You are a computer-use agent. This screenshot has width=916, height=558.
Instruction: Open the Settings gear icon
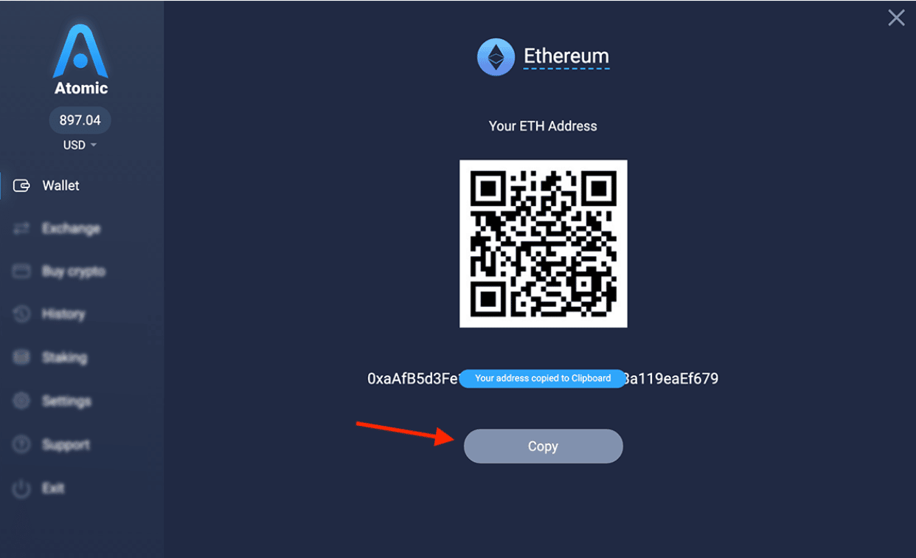pyautogui.click(x=21, y=402)
